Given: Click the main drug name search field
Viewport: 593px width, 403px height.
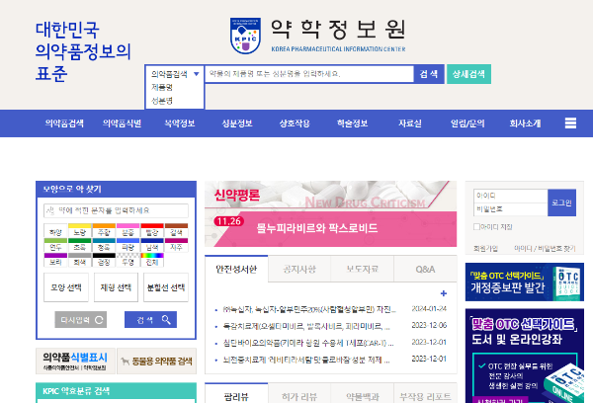Looking at the screenshot, I should point(309,74).
